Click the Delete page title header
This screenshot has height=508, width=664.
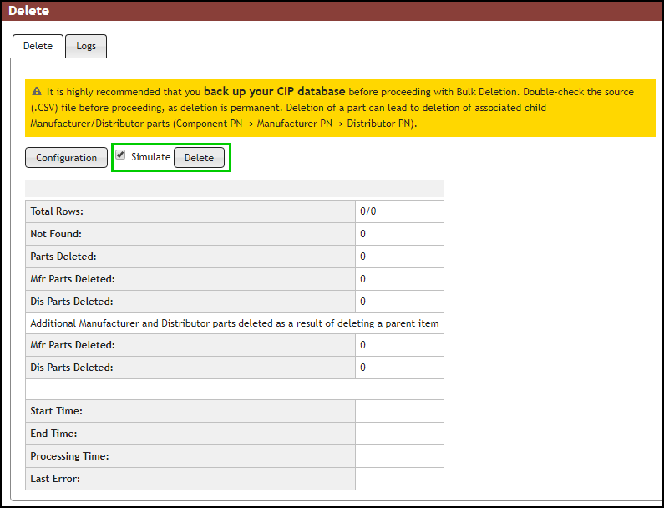pyautogui.click(x=29, y=11)
